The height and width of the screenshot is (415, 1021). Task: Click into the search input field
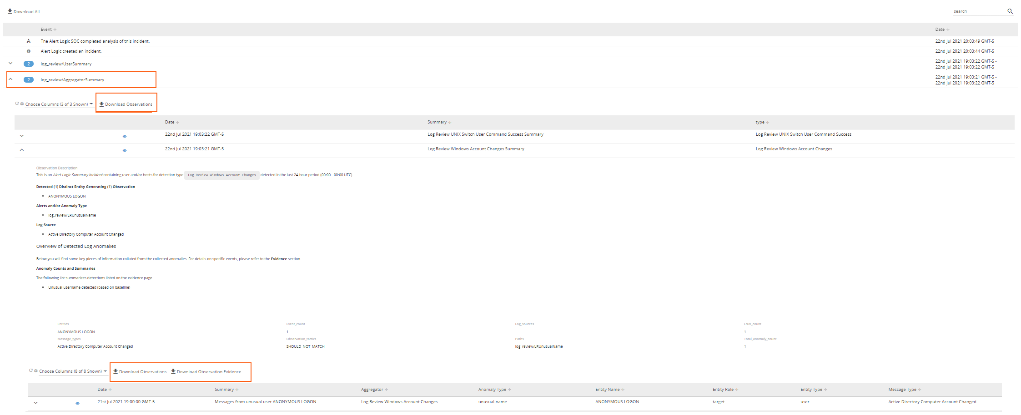point(978,11)
